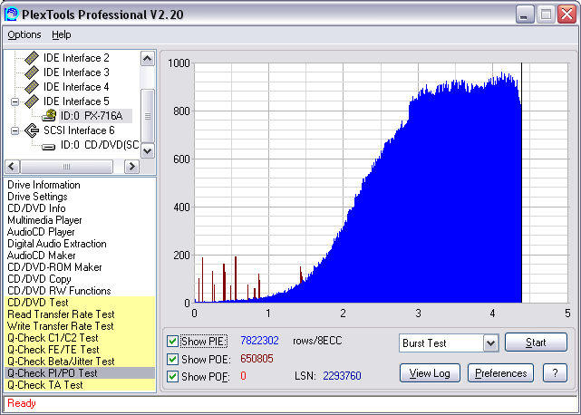
Task: Select IDE Interface 3 in tree
Action: [76, 72]
